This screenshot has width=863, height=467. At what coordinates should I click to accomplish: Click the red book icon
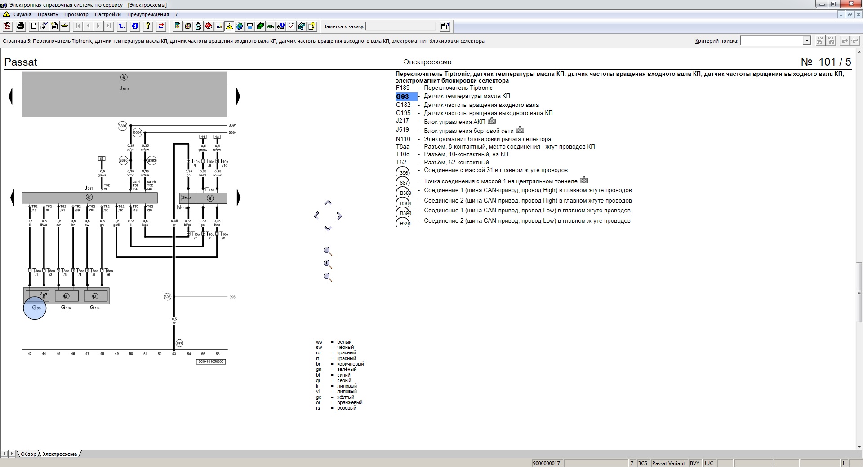coord(209,26)
